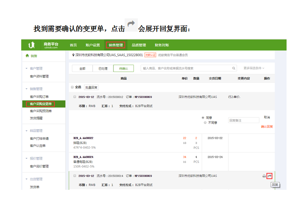
Task: Click the 优软认证 certification badge
Action: pos(150,55)
